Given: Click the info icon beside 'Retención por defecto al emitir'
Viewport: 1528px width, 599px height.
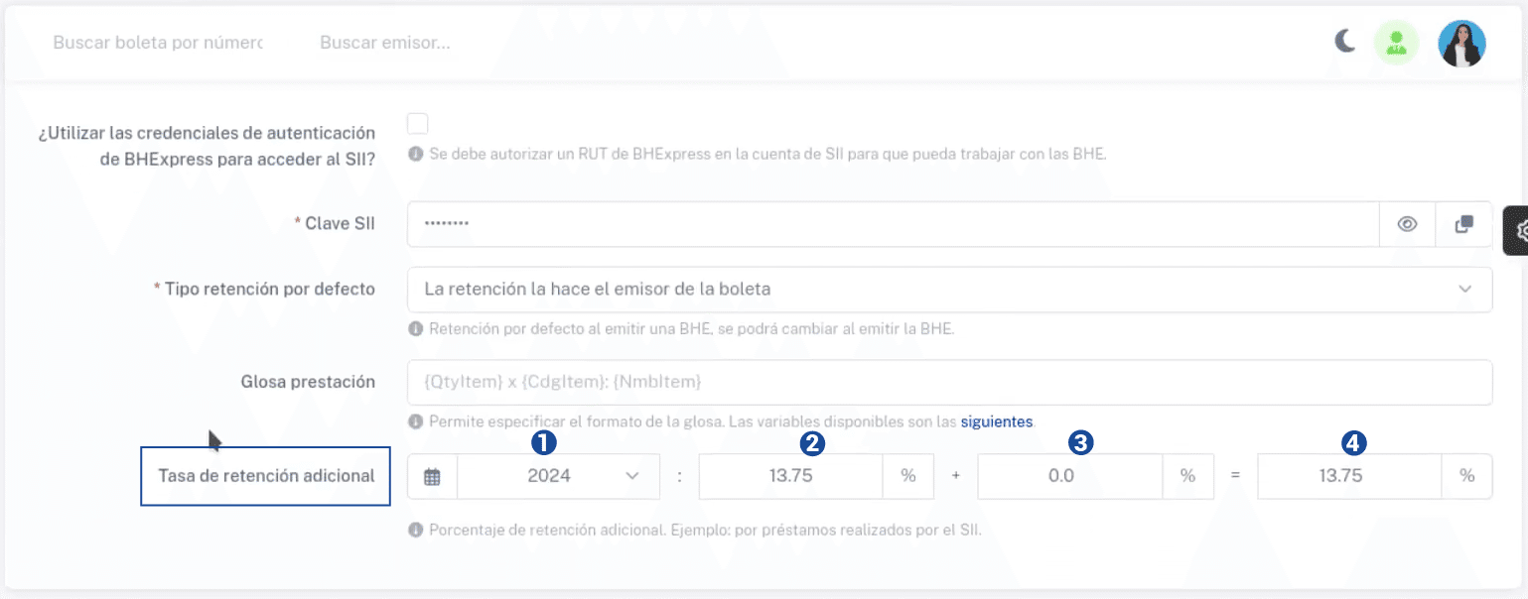Looking at the screenshot, I should (x=416, y=329).
